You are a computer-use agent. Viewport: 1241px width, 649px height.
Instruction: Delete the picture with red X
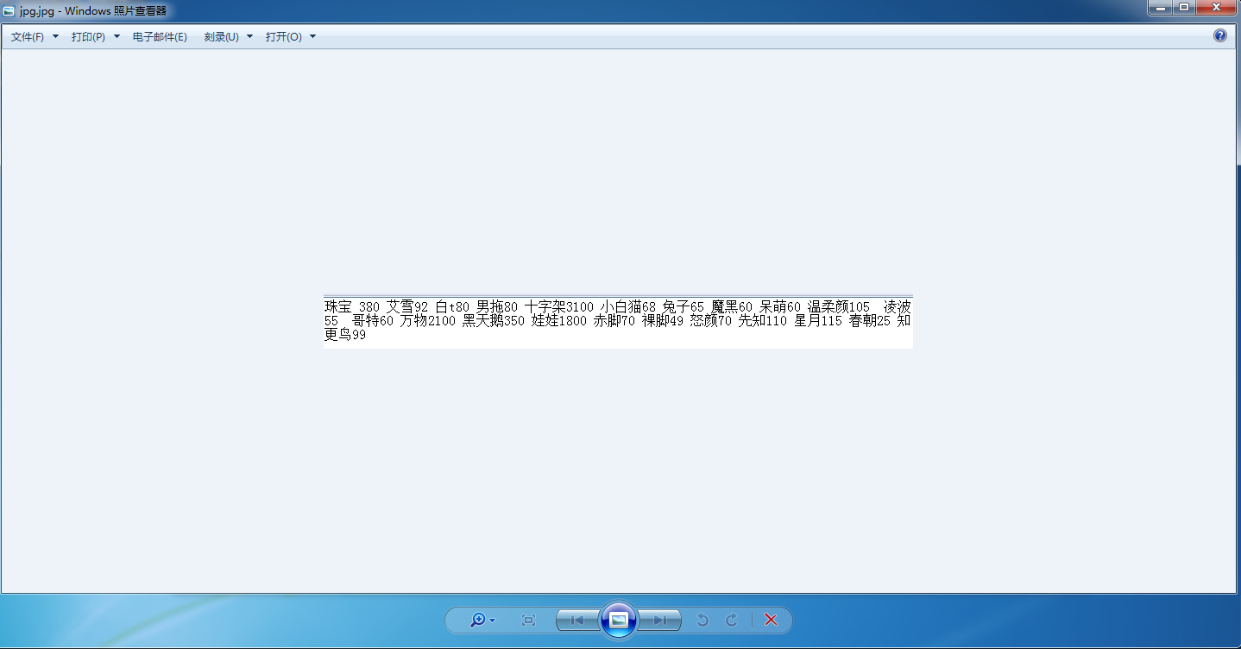(772, 620)
